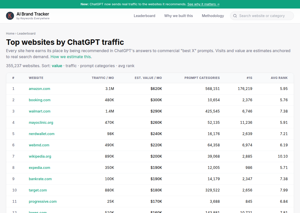Open the nerdwallet.com row link
This screenshot has height=213, width=300.
42,134
